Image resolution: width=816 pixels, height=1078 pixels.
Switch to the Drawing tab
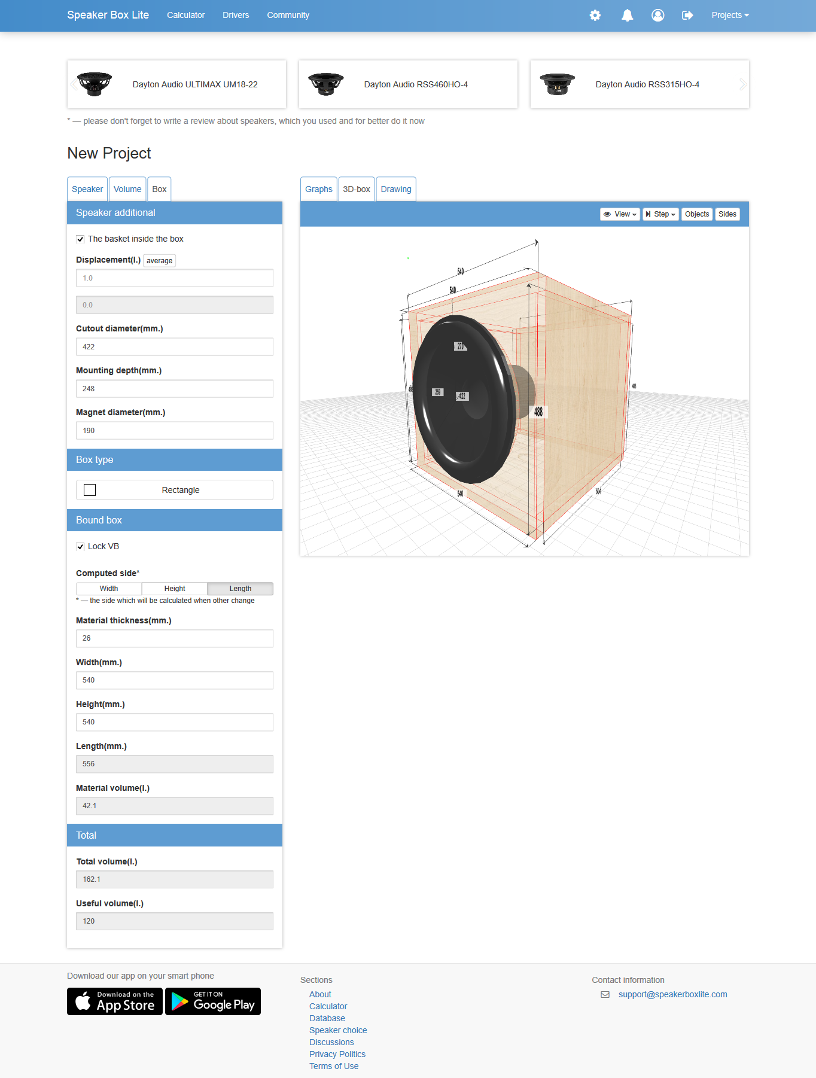point(396,189)
